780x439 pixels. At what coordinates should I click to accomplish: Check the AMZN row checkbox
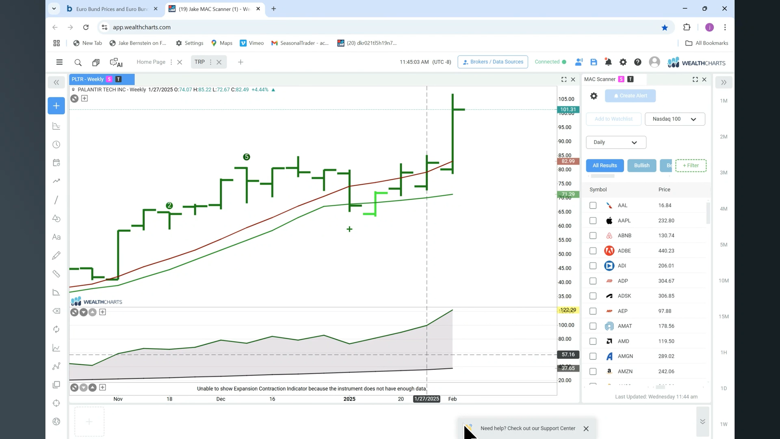(593, 372)
